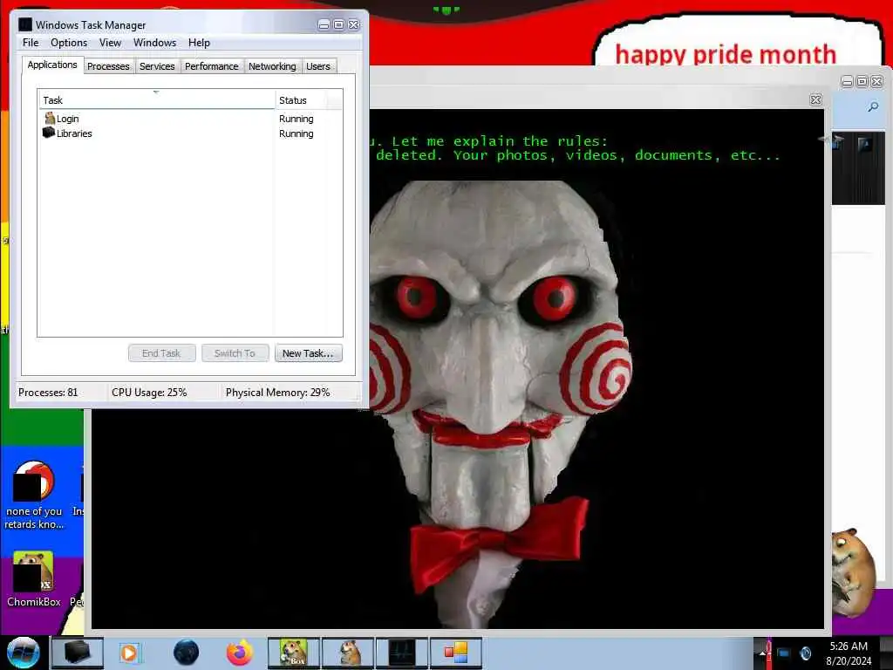
Task: Show hidden system tray icons
Action: click(762, 653)
